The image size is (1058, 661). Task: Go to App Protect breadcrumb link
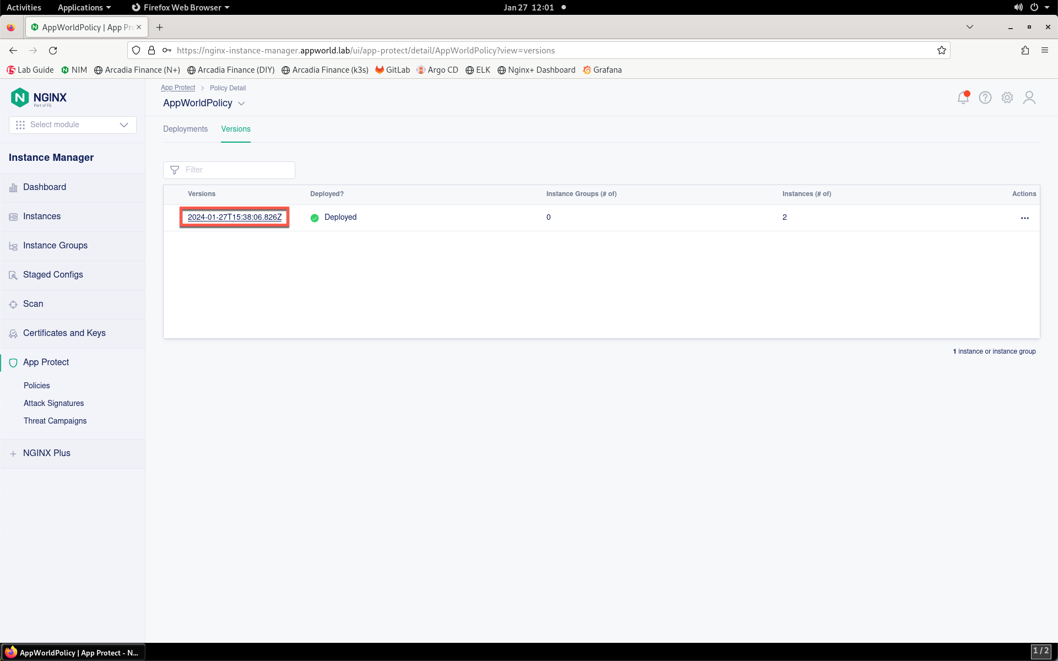[178, 88]
